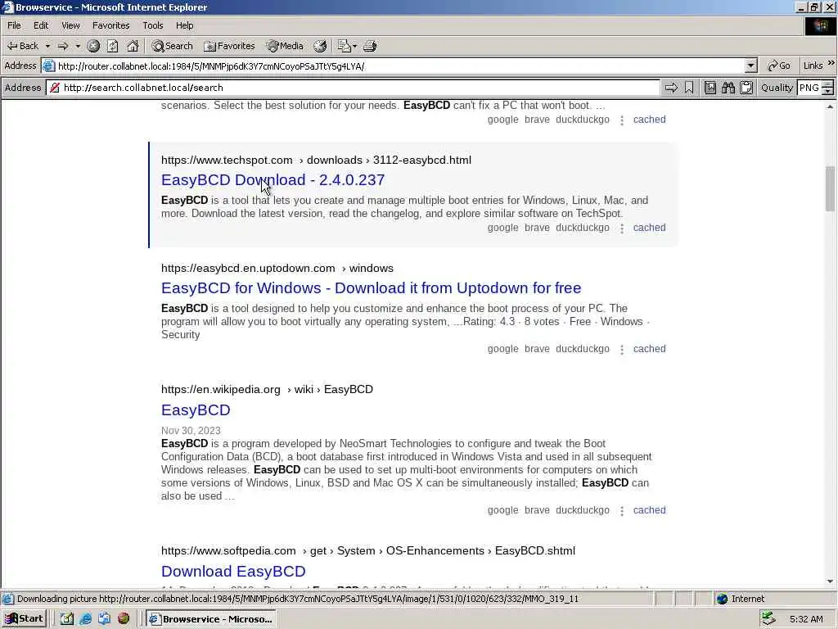838x629 pixels.
Task: Adjust the Quality PNG stepper arrows
Action: (x=828, y=88)
